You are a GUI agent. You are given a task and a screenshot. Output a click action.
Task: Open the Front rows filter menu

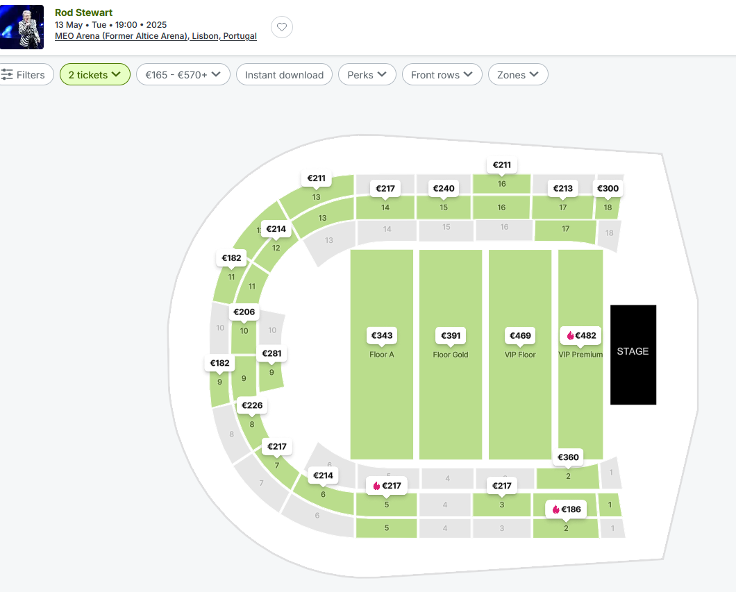442,75
